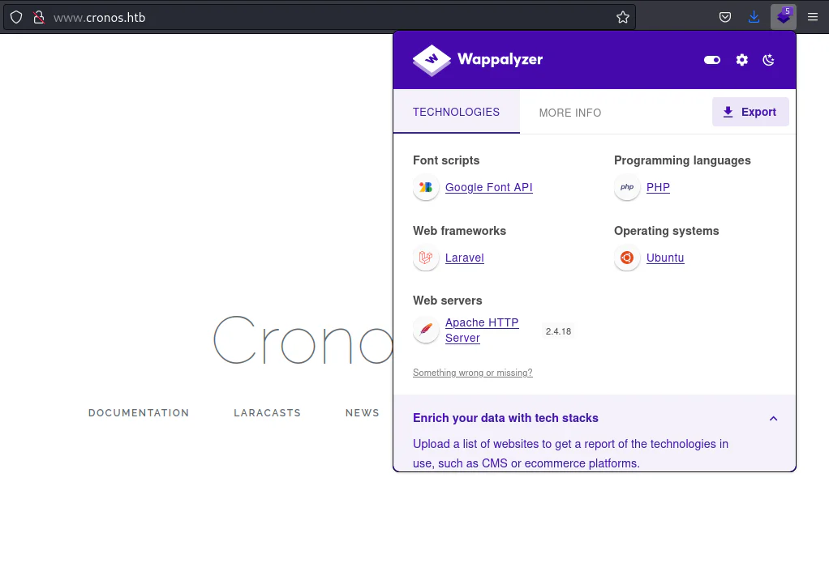Viewport: 829px width, 580px height.
Task: Bookmark this page with the star icon
Action: tap(623, 17)
